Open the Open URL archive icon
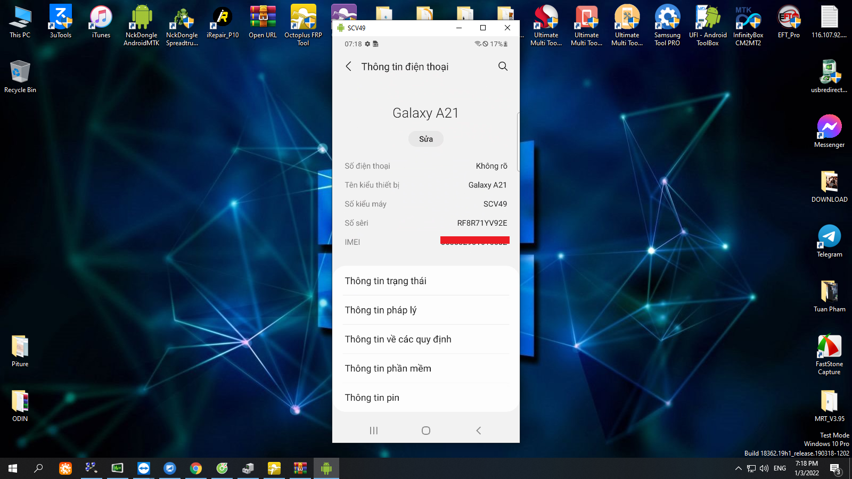This screenshot has width=852, height=479. pyautogui.click(x=263, y=22)
